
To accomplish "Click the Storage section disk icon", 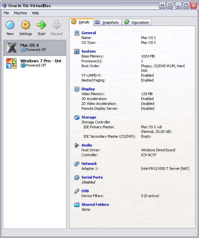I will [x=77, y=118].
